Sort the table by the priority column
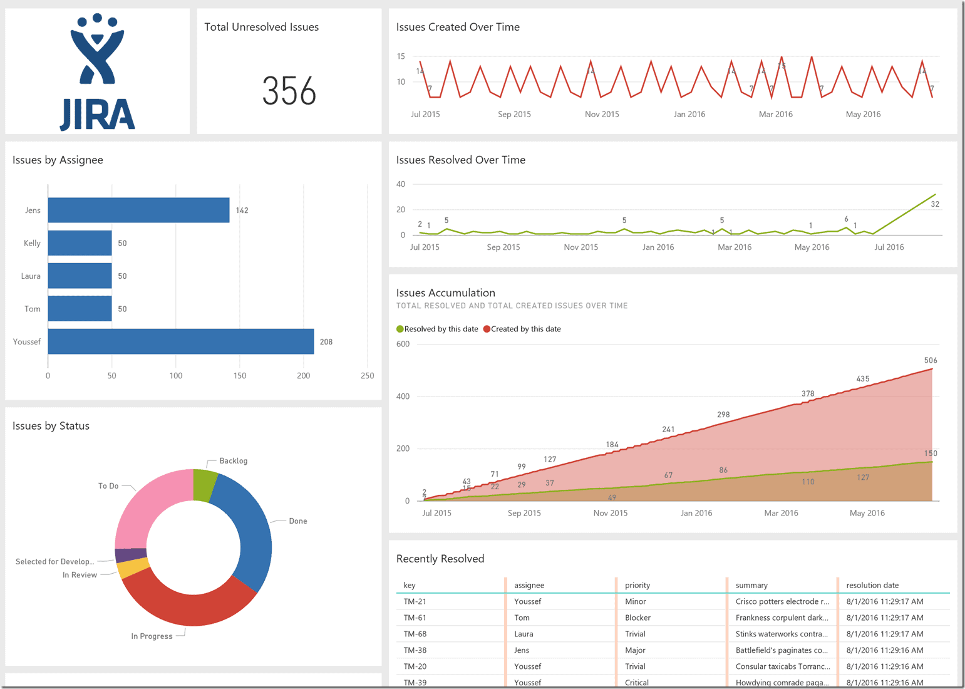 point(637,584)
